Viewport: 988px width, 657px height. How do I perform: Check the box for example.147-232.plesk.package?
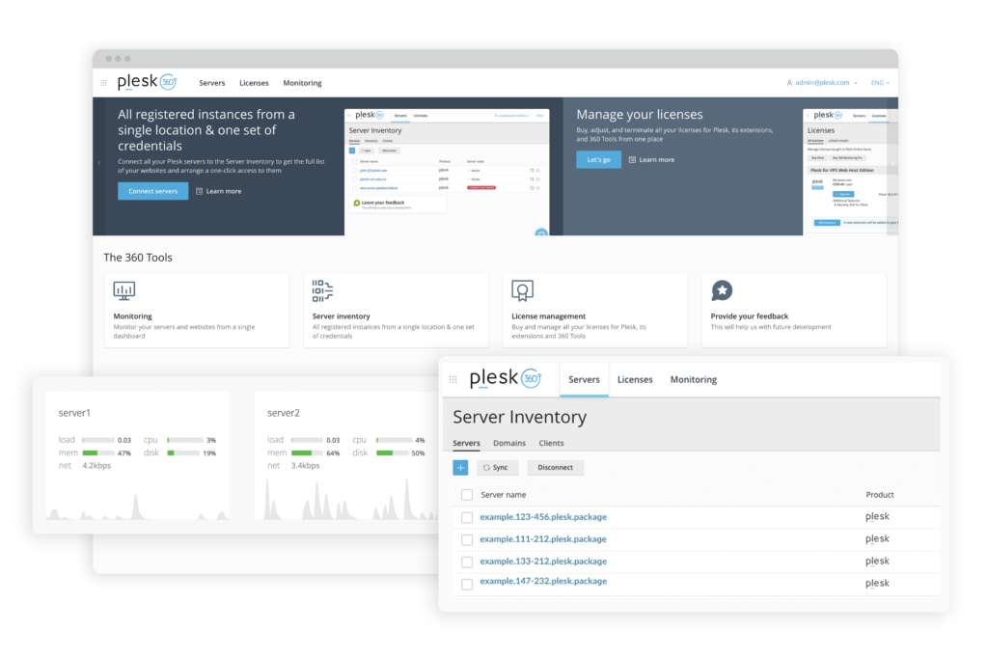pos(467,584)
